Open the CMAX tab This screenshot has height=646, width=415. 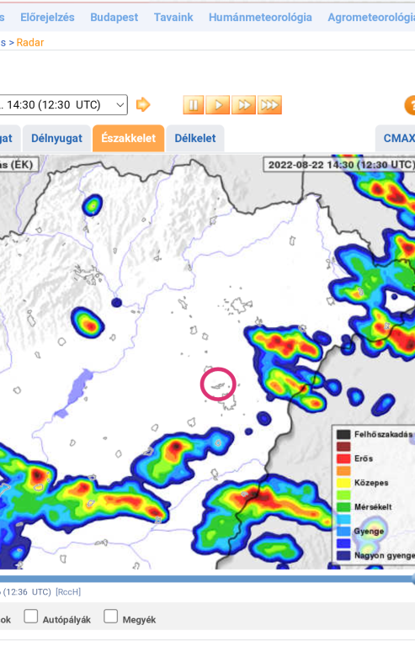(398, 139)
